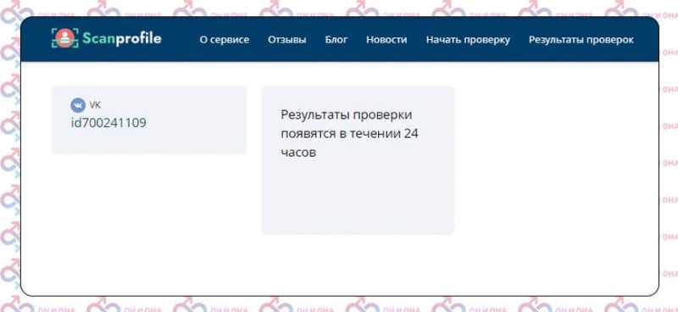678x312 pixels.
Task: Click the Scanprofile logo icon
Action: [x=65, y=38]
